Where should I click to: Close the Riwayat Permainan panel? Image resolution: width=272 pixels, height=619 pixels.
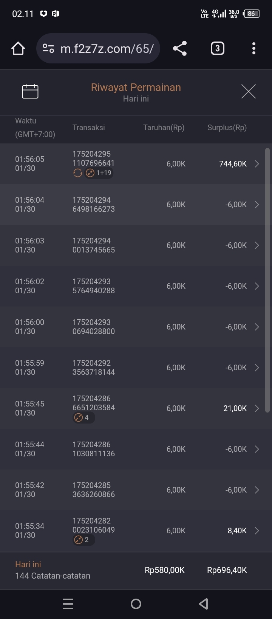coord(248,91)
